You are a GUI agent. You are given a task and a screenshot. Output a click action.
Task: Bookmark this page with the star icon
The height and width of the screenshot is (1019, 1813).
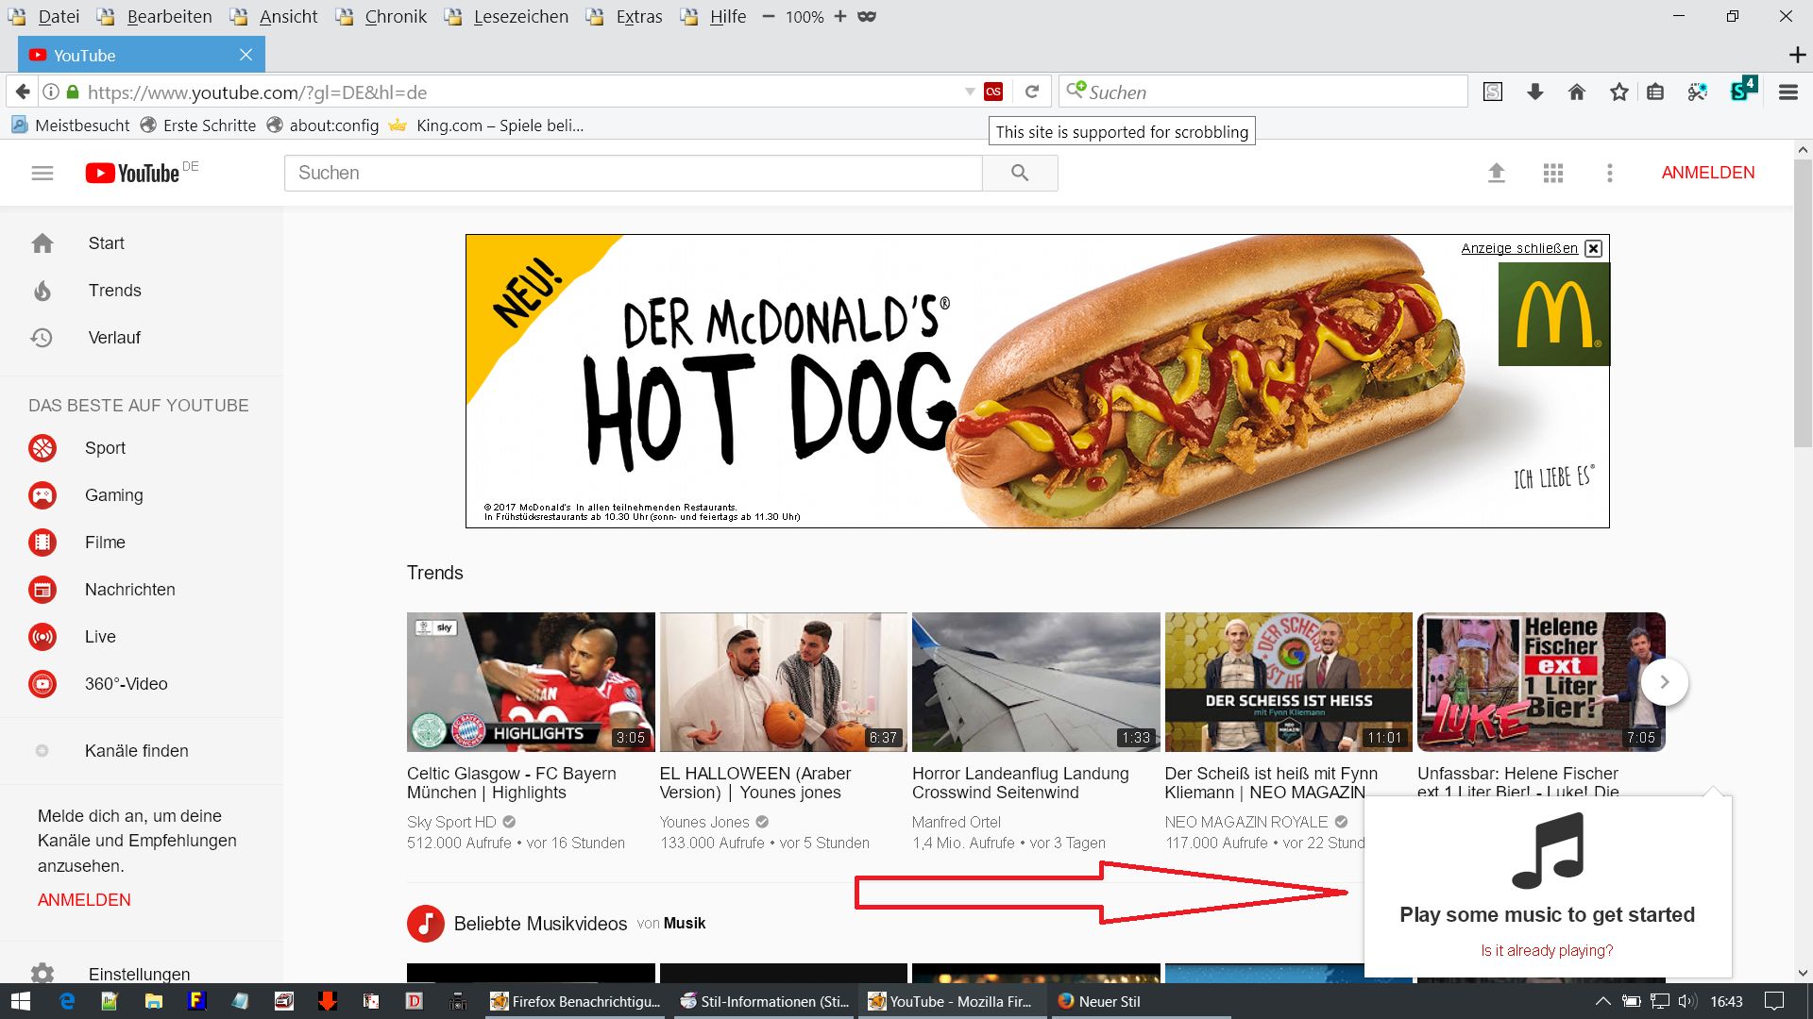[1619, 92]
